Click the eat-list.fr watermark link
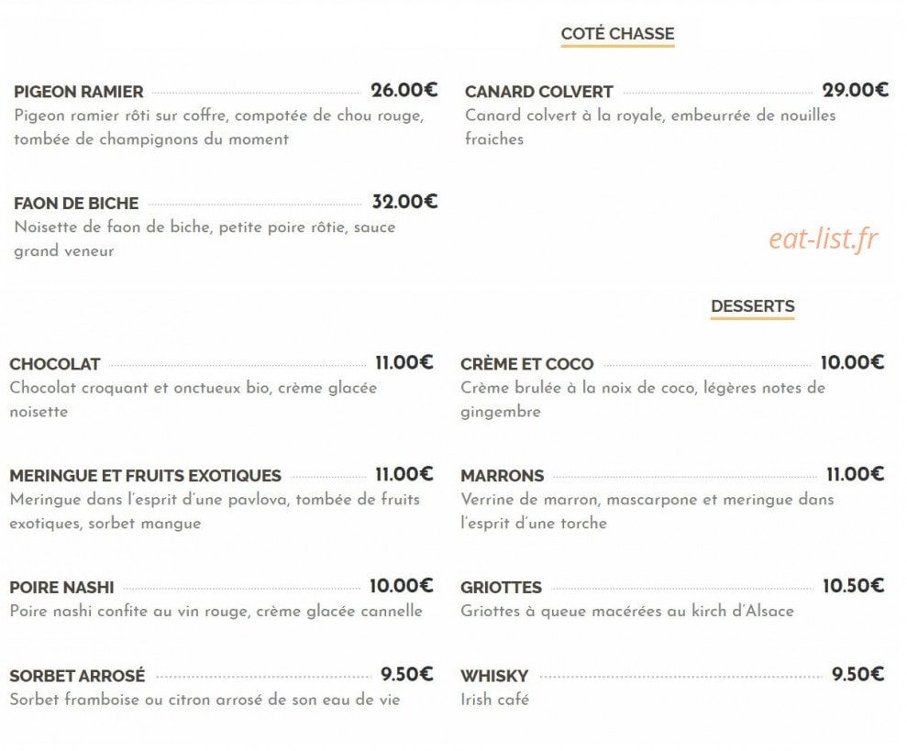This screenshot has width=907, height=751. (x=824, y=238)
